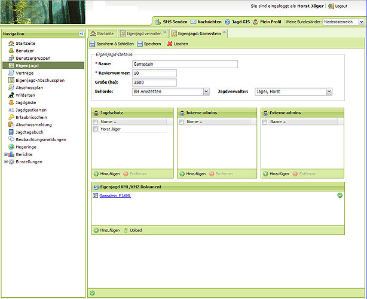Expand the Einstellungen tree node
The image size is (367, 299).
tap(6, 161)
